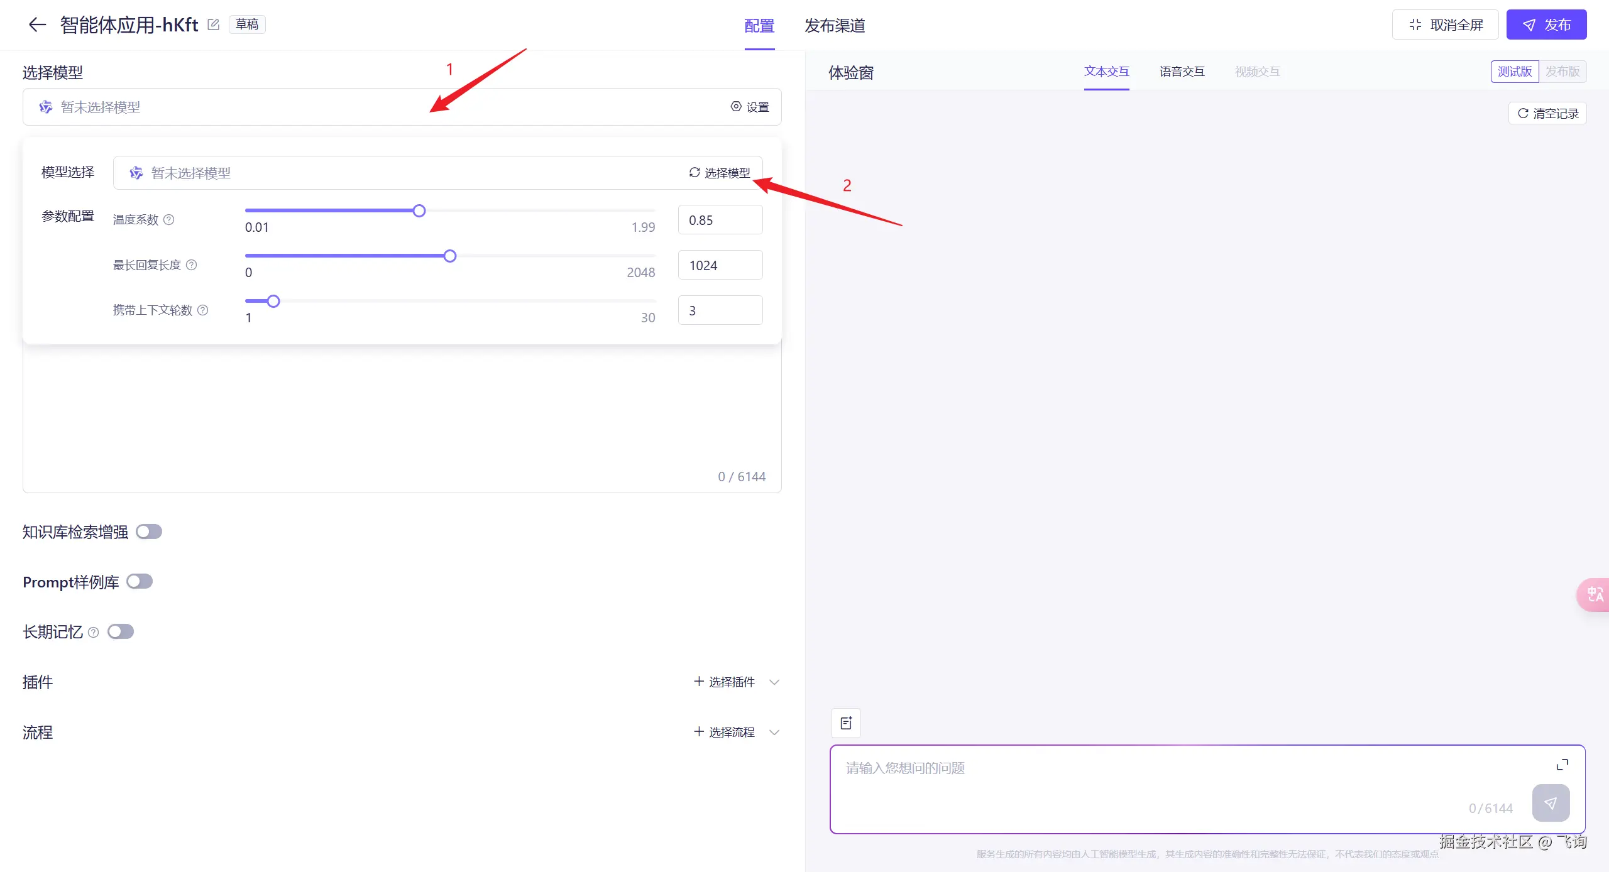Screen dimensions: 1609x872
Task: Expand the chat input box icon
Action: coord(1562,765)
